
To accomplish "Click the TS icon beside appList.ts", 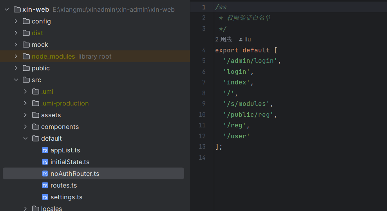I will (x=45, y=150).
